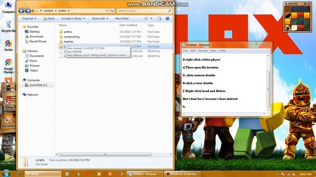Select Local Disk (C:) in navigation pane
This screenshot has height=177, width=316.
point(39,85)
